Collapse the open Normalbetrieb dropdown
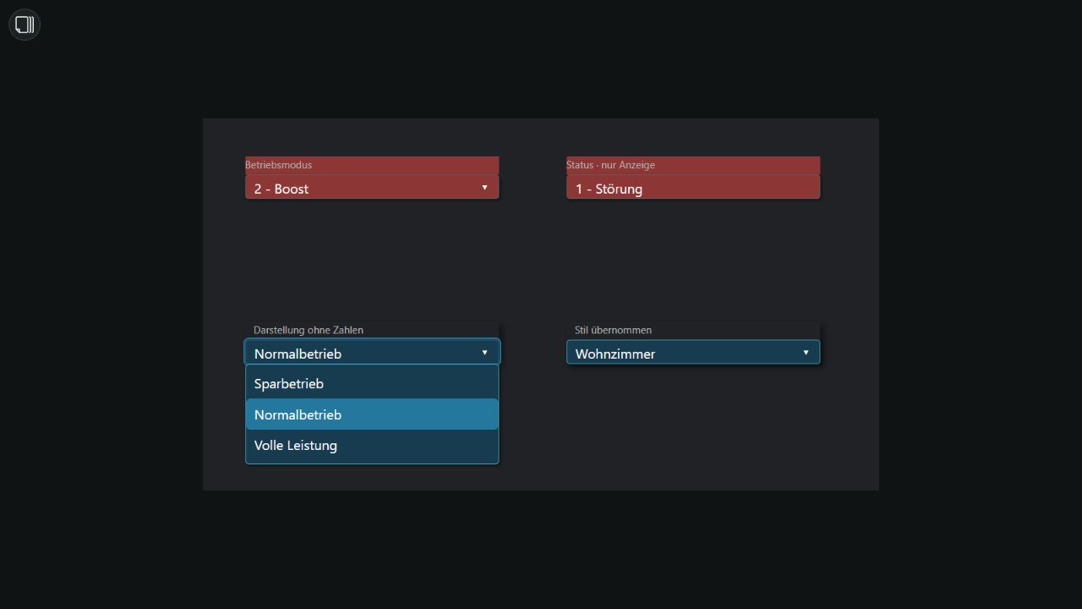The height and width of the screenshot is (609, 1082). 372,353
